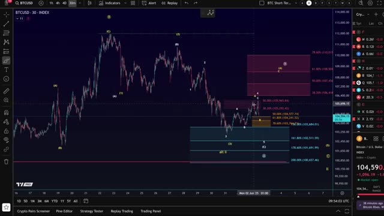Open the Strategy Tester tab
Viewport: 384px width, 216px height.
(x=92, y=211)
